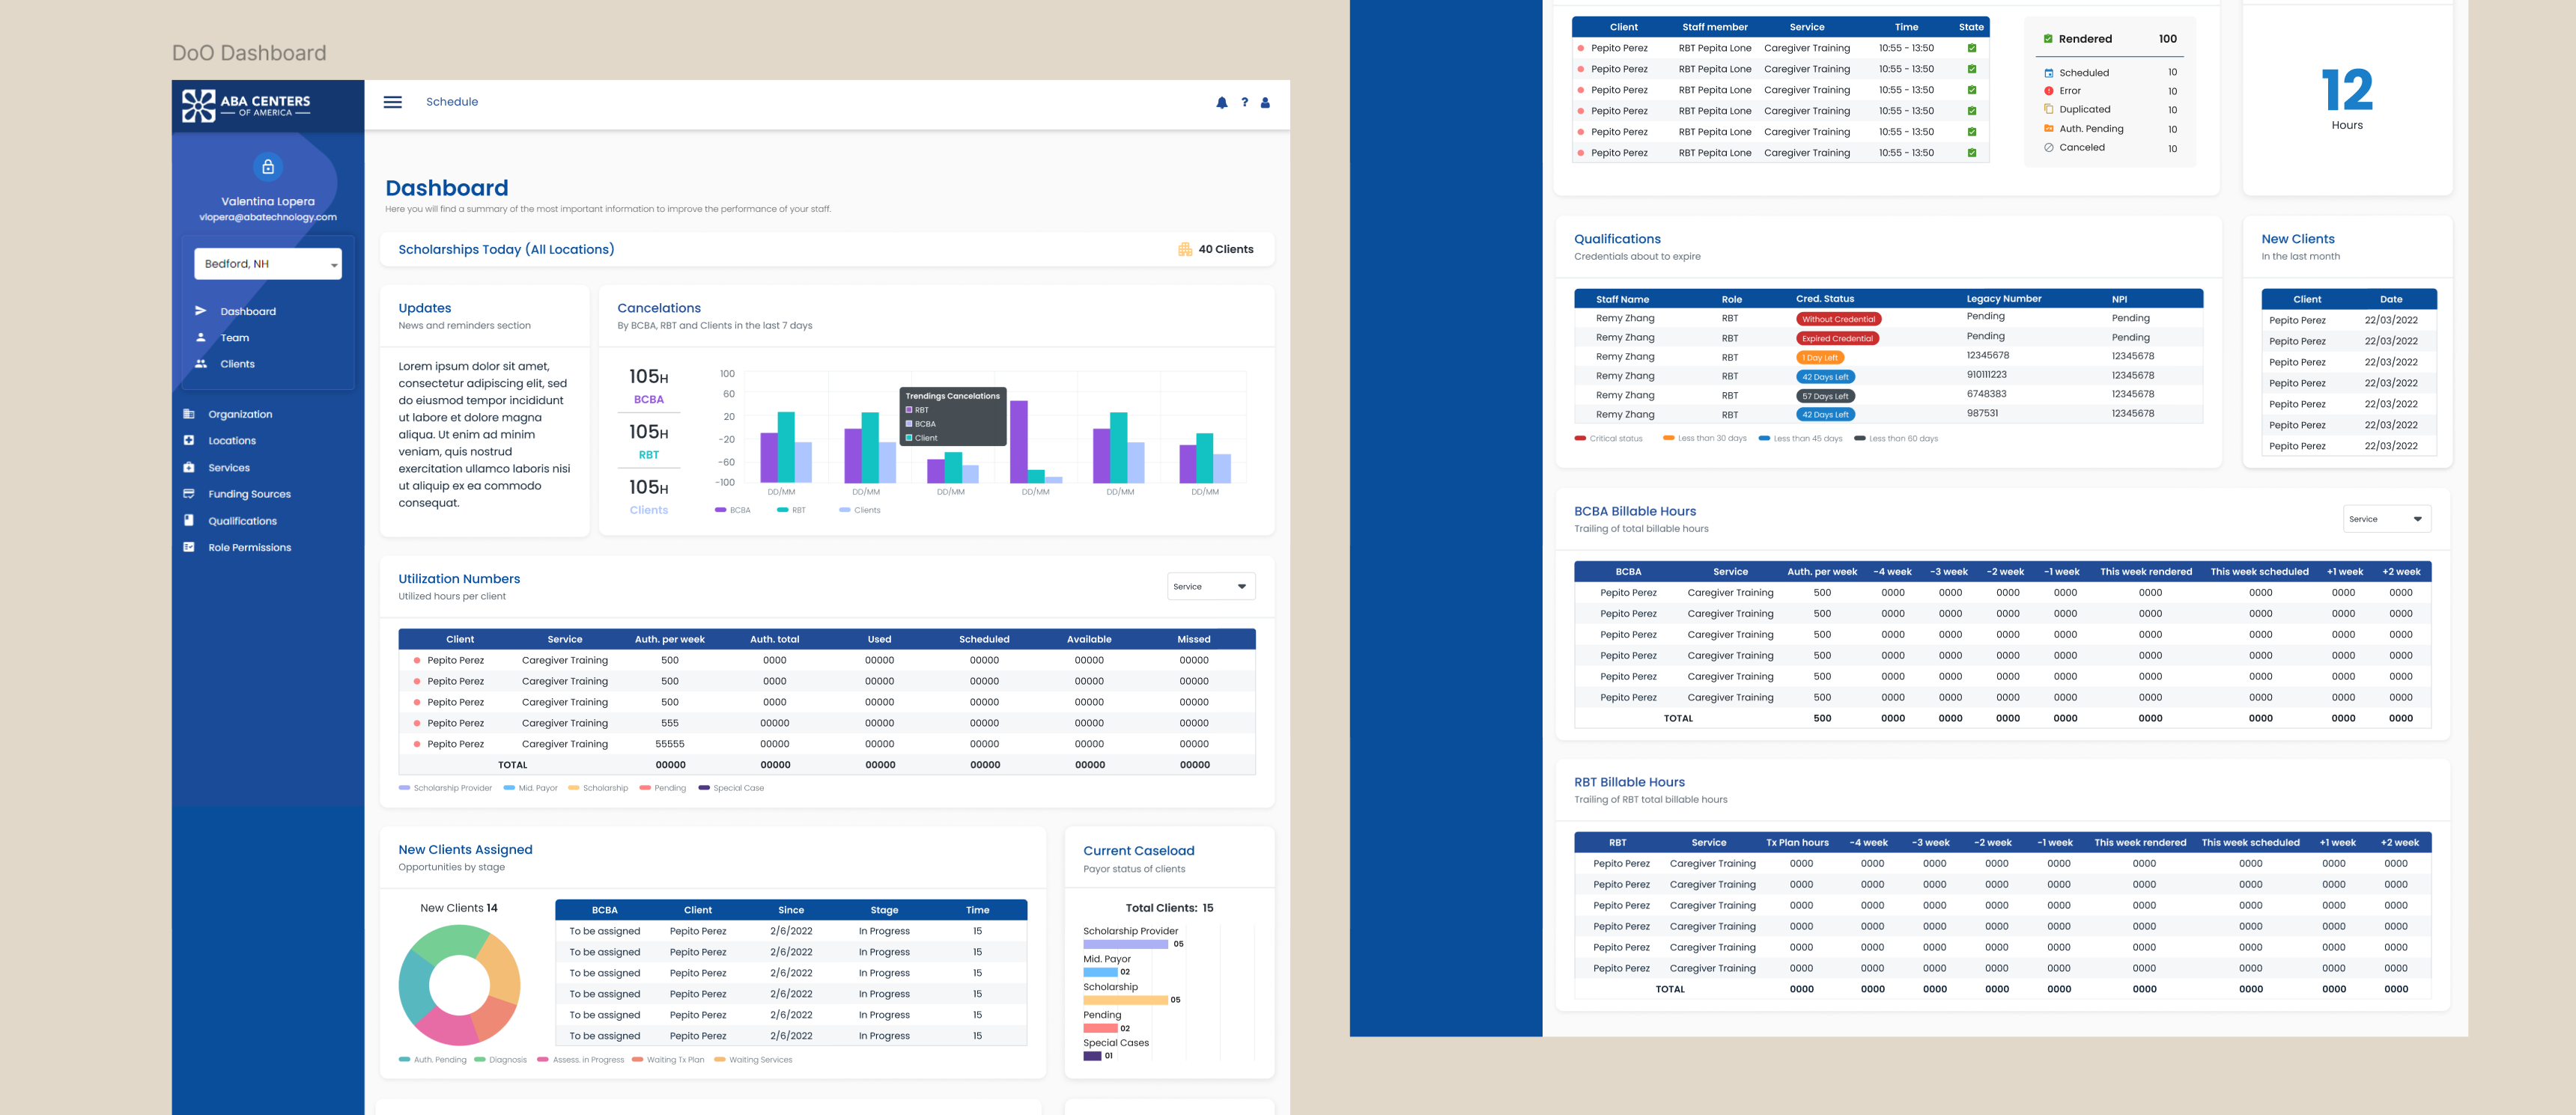Click the lock avatar above Valentina Lopera

[x=268, y=167]
